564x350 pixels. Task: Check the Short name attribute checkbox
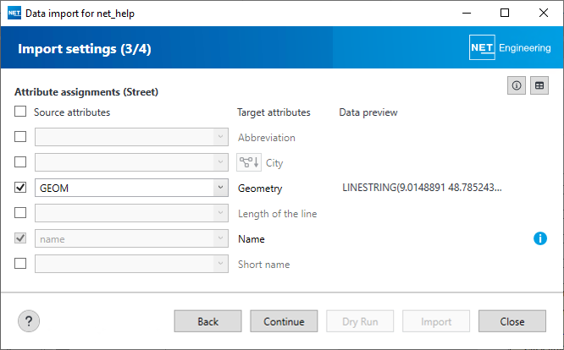tap(20, 264)
